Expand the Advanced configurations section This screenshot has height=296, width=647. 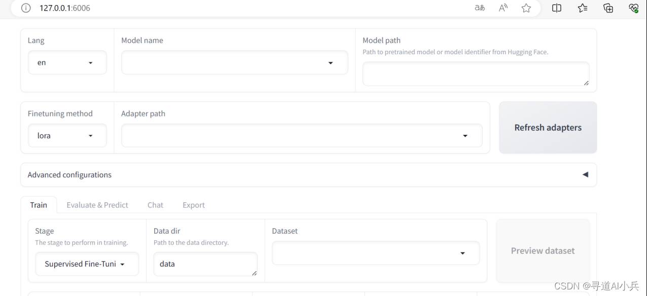[308, 174]
